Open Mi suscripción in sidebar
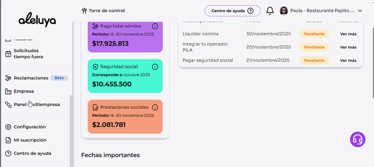Image resolution: width=374 pixels, height=167 pixels. point(30,140)
